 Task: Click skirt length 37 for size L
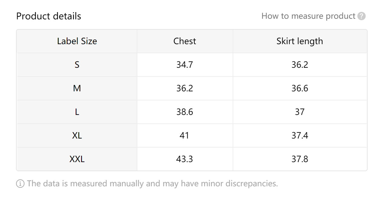tap(300, 112)
